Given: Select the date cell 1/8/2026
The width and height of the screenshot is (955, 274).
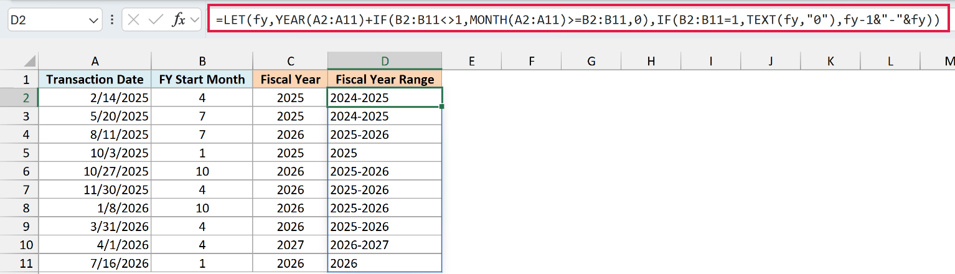Looking at the screenshot, I should (x=95, y=208).
